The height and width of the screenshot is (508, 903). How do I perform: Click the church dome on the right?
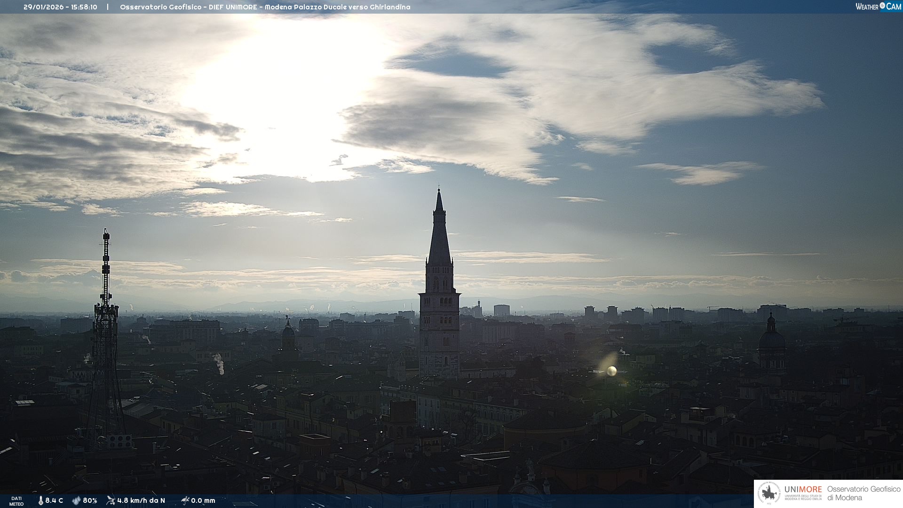tap(771, 340)
